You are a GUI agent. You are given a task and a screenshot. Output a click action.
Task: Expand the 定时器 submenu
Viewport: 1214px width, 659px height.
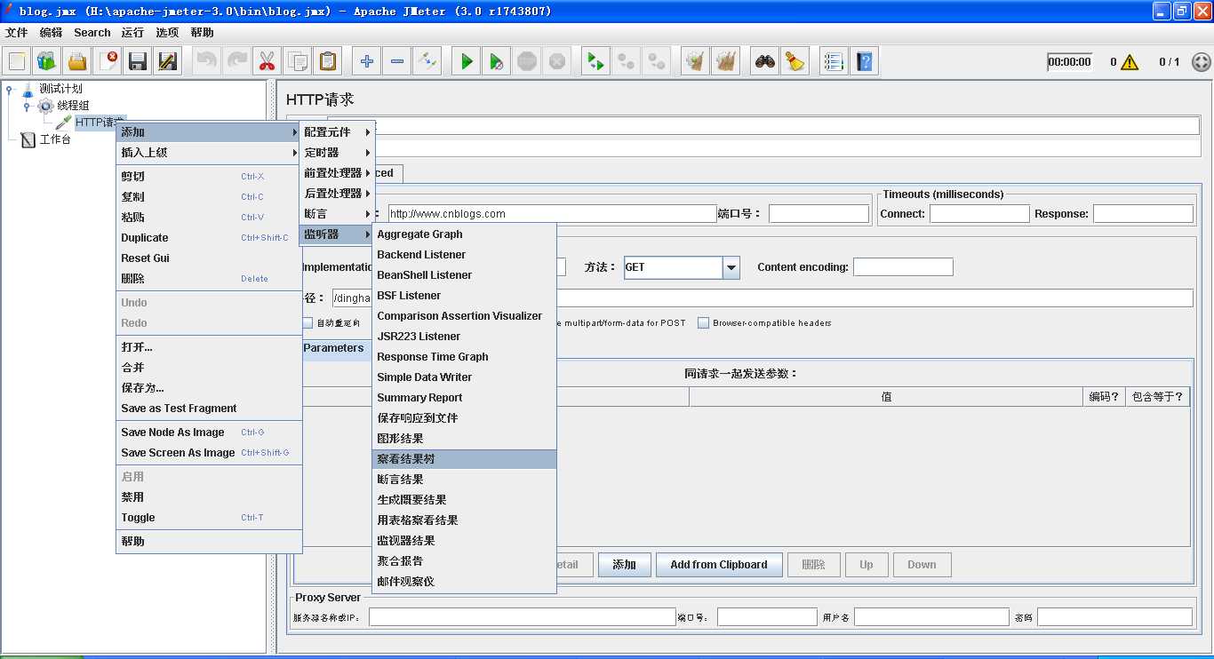(336, 153)
